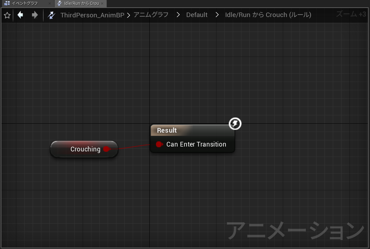Close the イベントグラフ tab
The width and height of the screenshot is (370, 249).
pyautogui.click(x=50, y=3)
